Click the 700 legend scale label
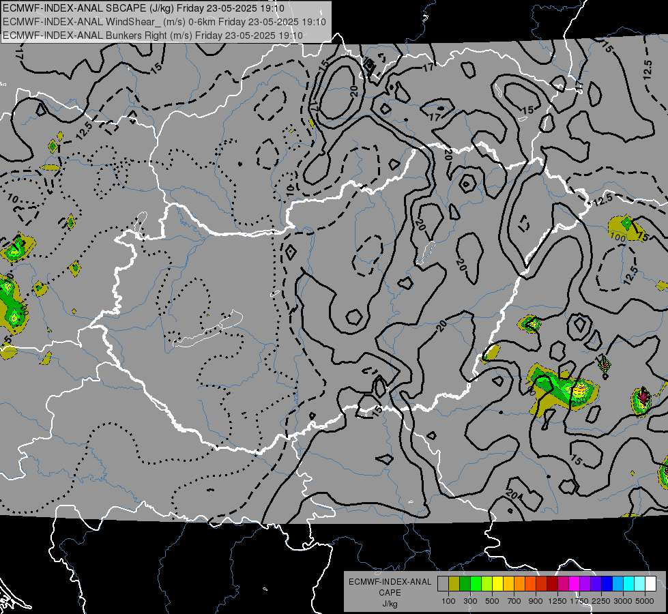 (514, 601)
